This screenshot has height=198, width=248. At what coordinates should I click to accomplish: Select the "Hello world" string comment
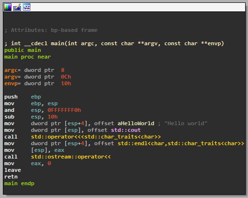click(186, 124)
